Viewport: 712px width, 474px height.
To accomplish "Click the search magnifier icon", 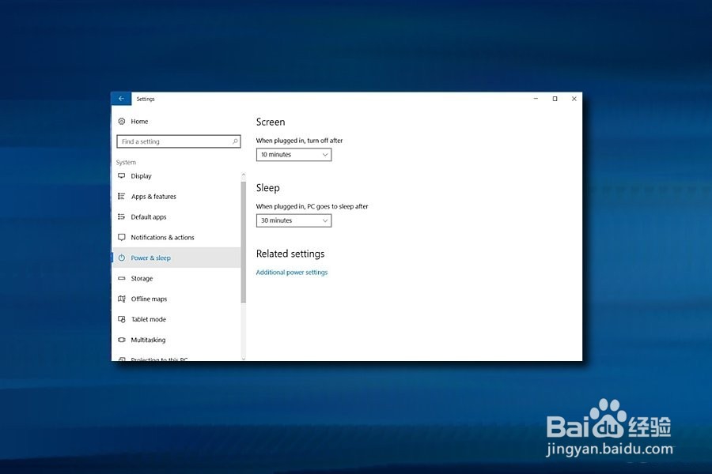I will (235, 141).
